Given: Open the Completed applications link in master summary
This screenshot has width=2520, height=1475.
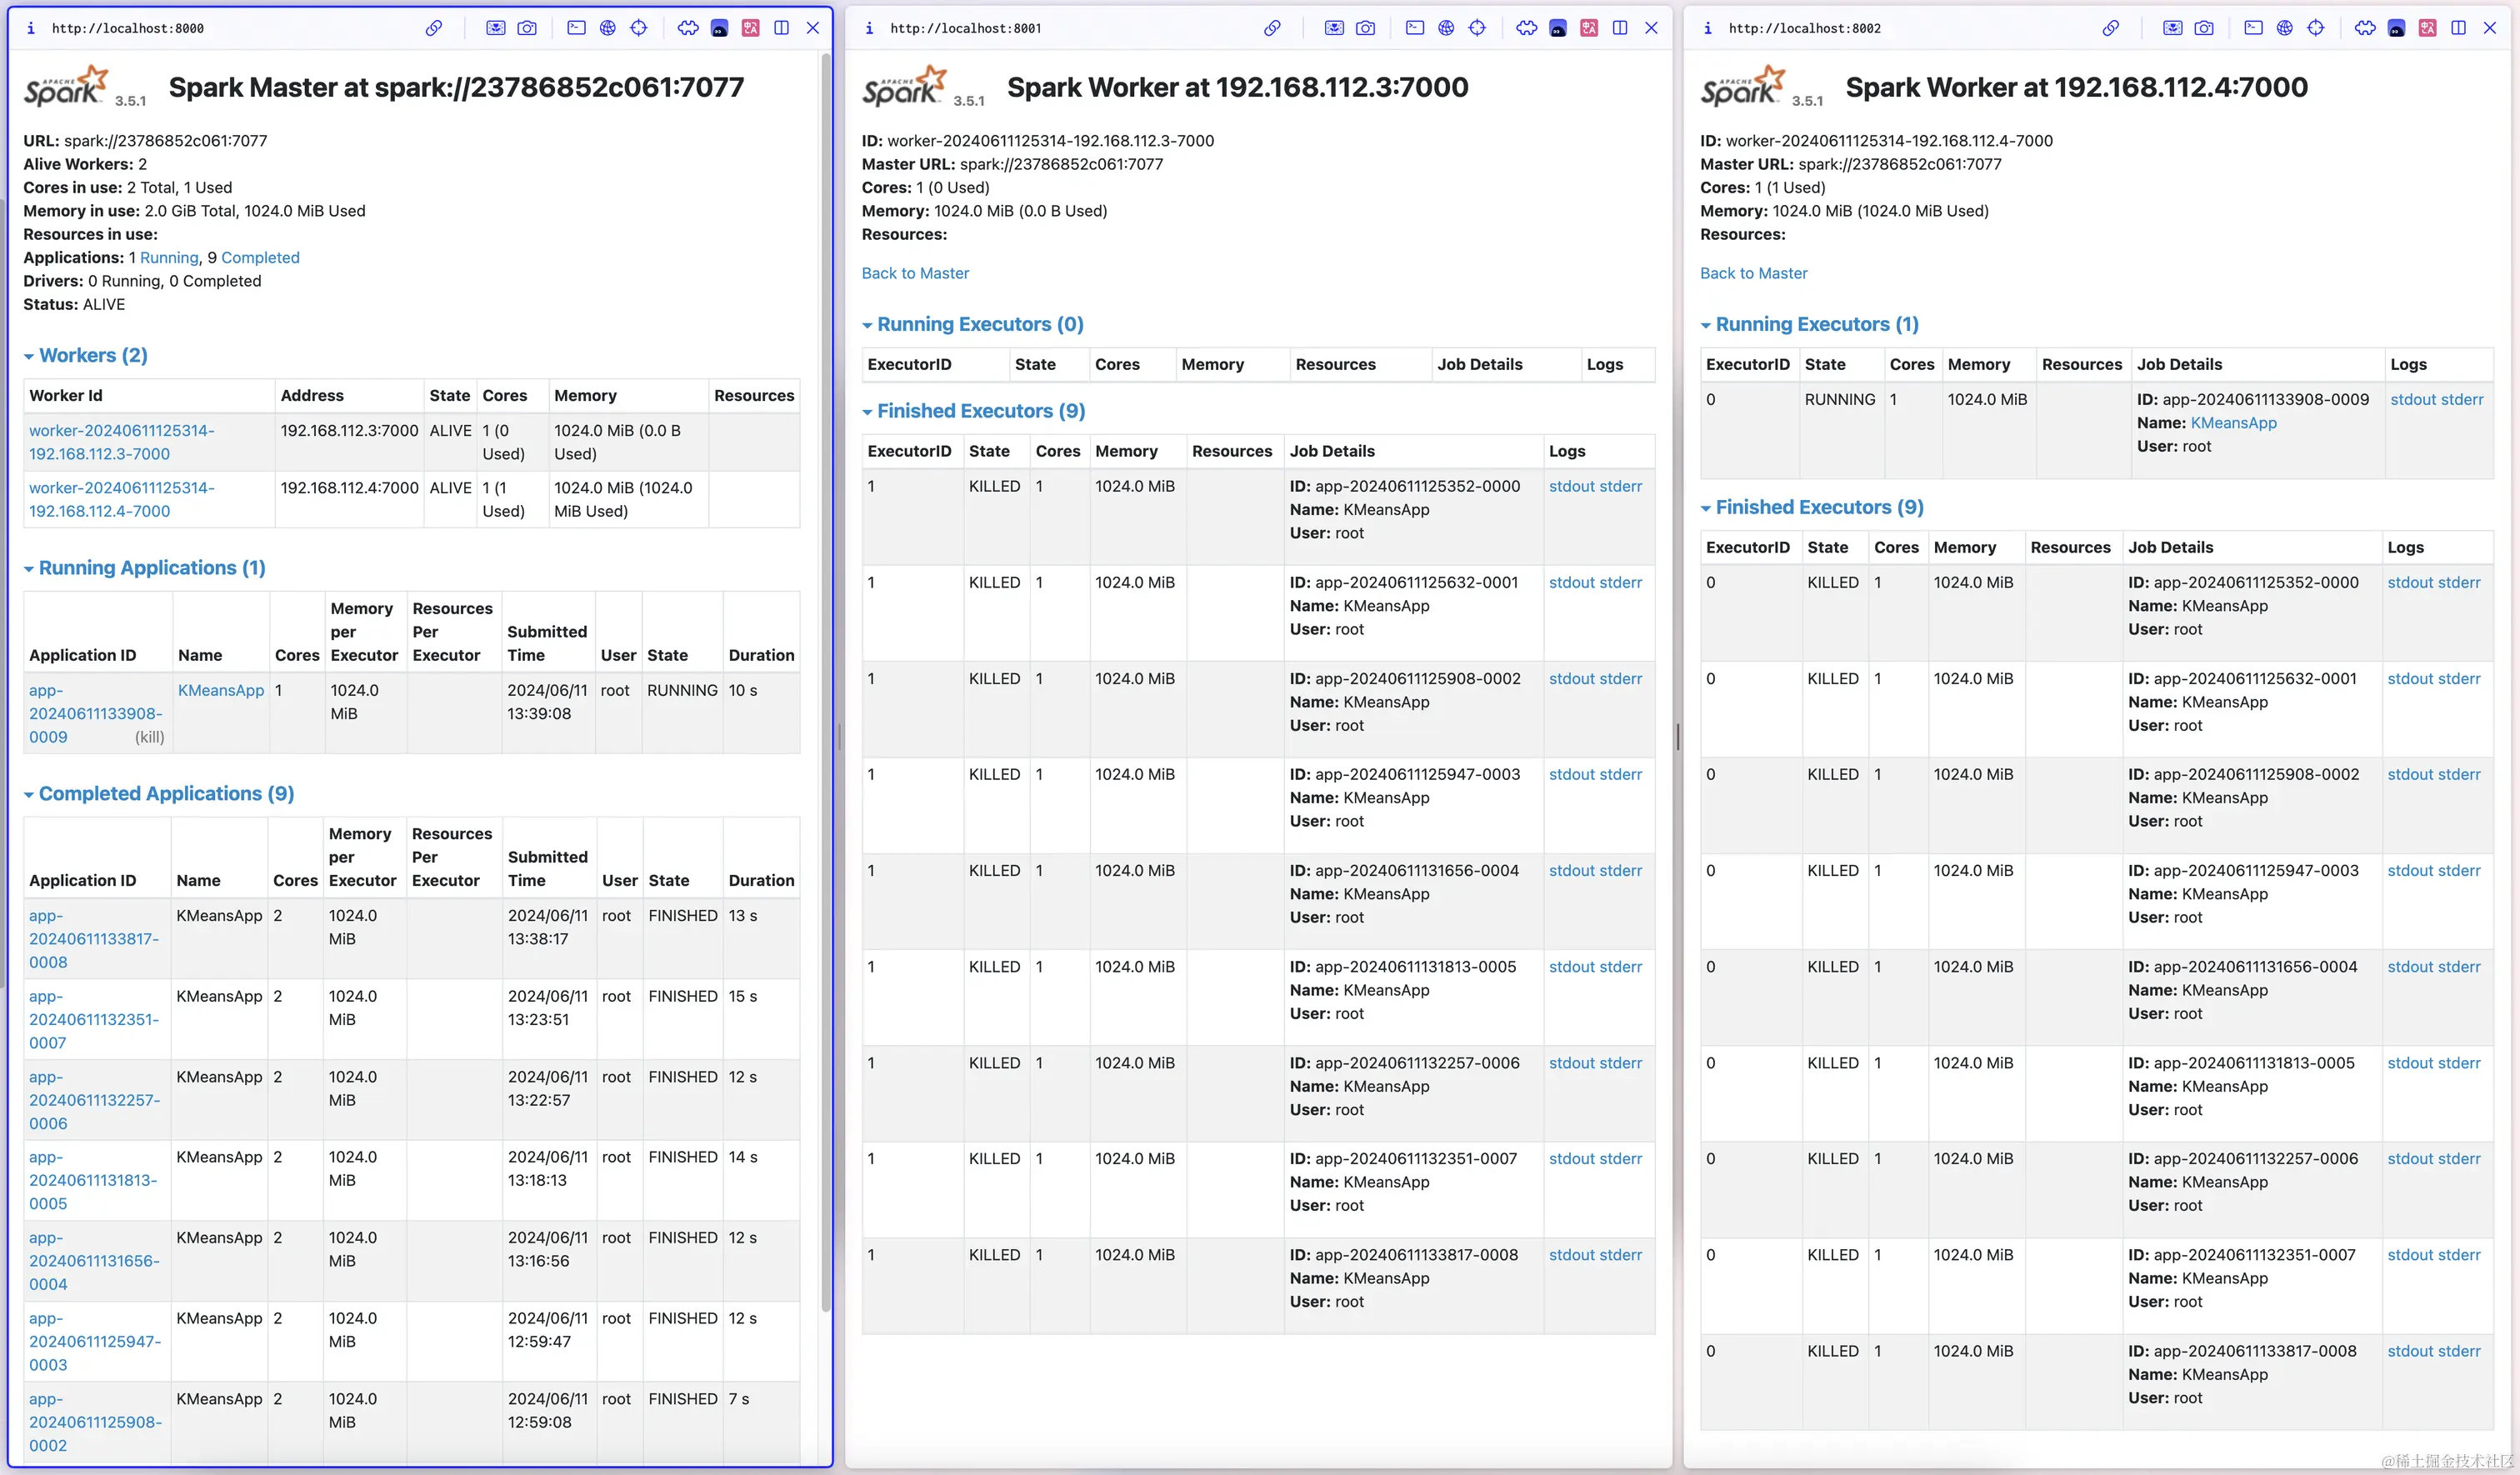Looking at the screenshot, I should 260,258.
